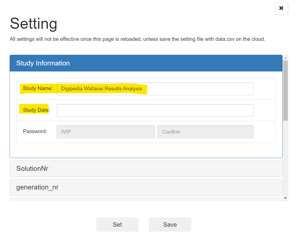
Task: Open the partially visible panel below generation_nr
Action: pyautogui.click(x=146, y=199)
